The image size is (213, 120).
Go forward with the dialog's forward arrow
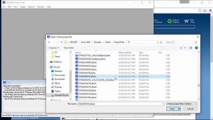tap(54, 42)
